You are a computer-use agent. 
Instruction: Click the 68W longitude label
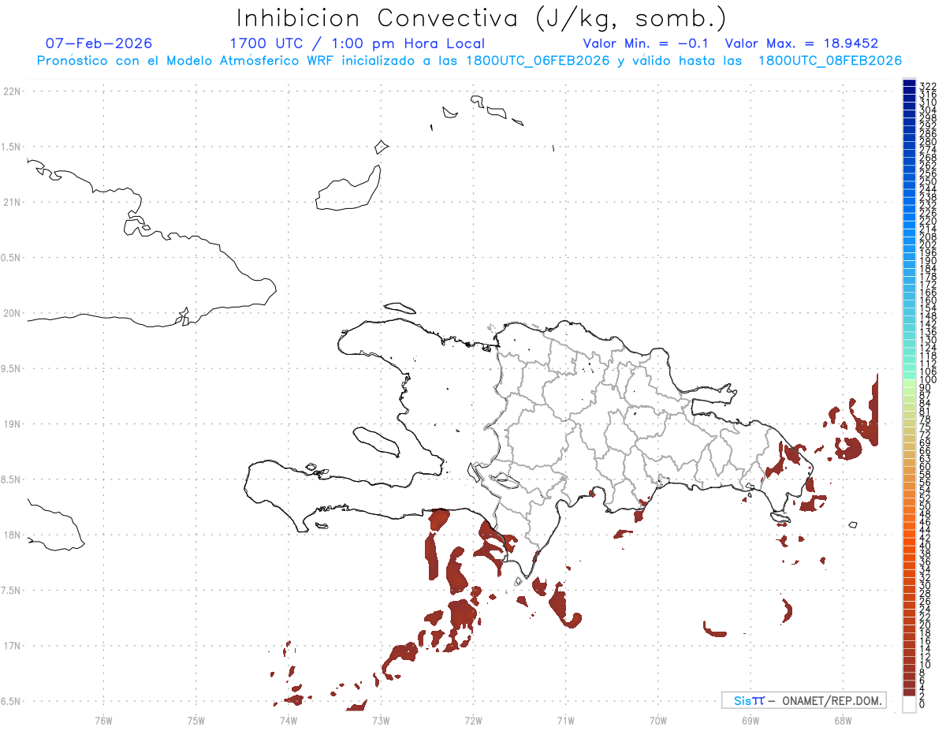click(x=843, y=719)
